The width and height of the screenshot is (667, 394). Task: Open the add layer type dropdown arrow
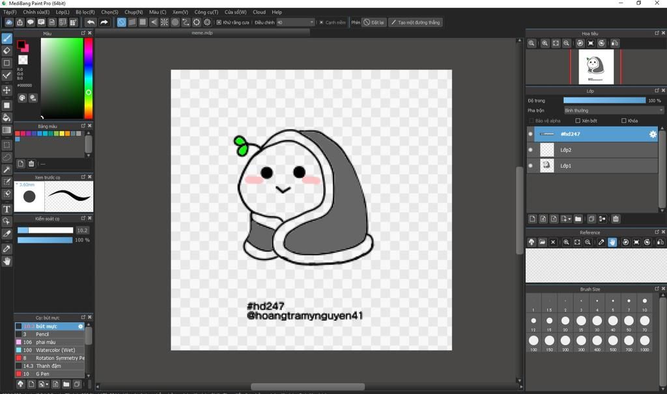coord(569,219)
